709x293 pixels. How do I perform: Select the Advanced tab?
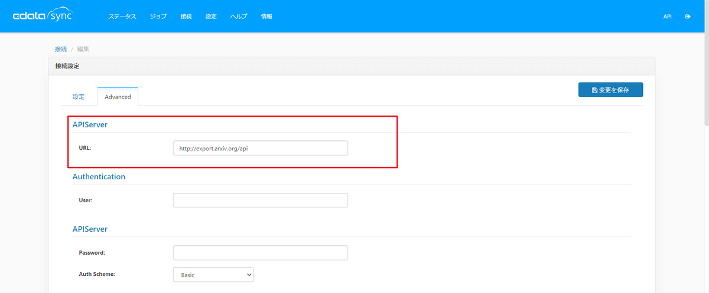point(118,97)
